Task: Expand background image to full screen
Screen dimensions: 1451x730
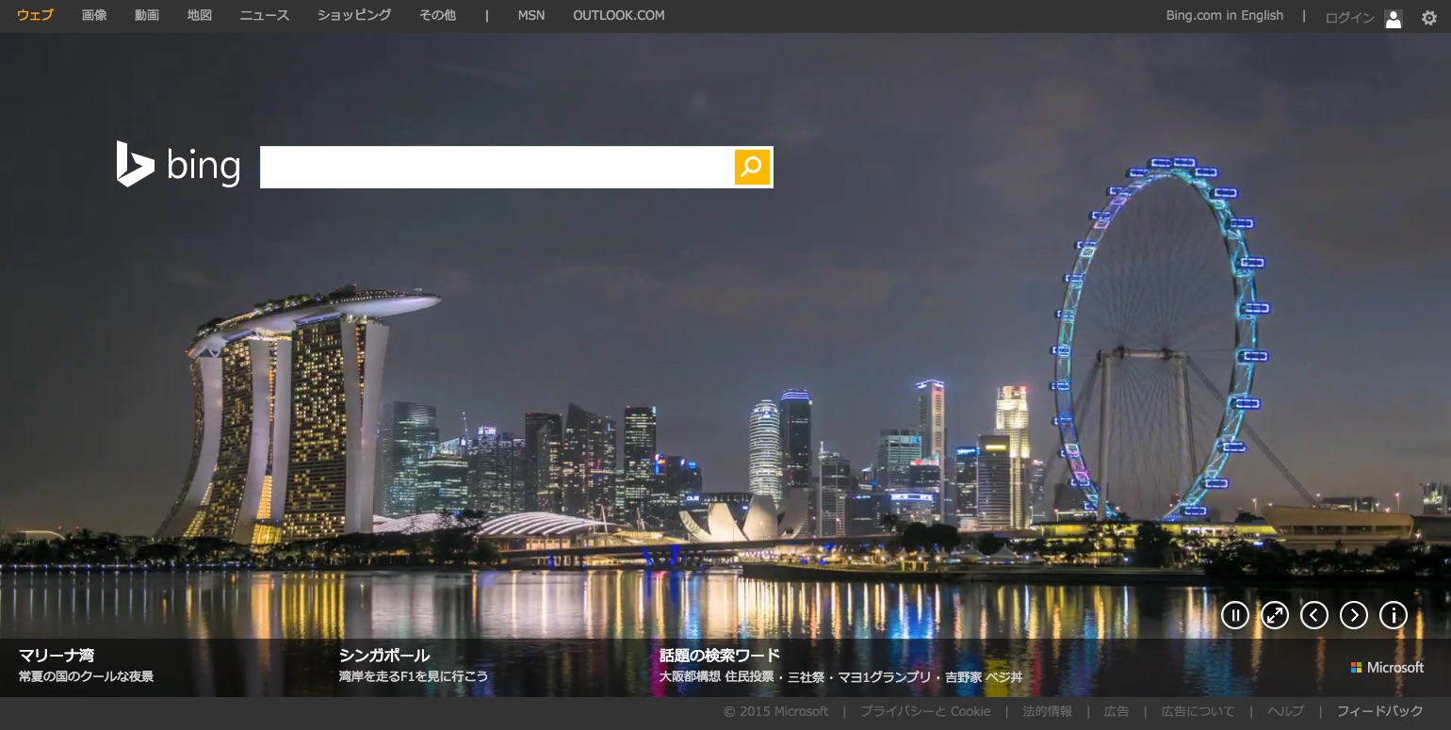Action: pos(1274,615)
